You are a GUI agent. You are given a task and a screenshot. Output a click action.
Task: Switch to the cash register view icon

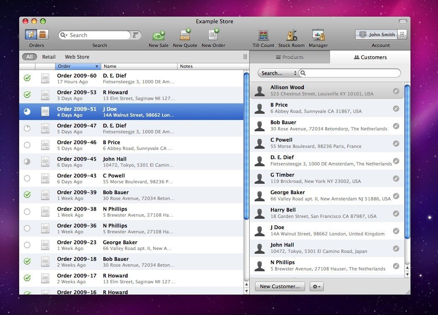(43, 35)
